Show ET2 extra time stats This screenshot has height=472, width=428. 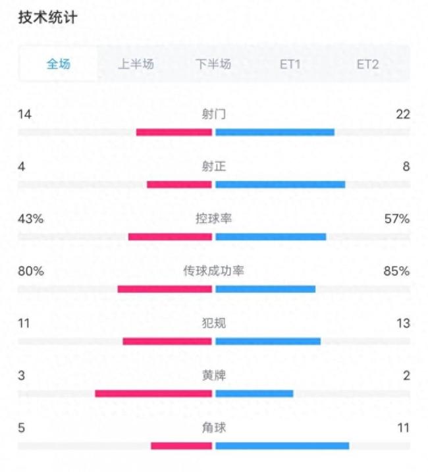367,64
